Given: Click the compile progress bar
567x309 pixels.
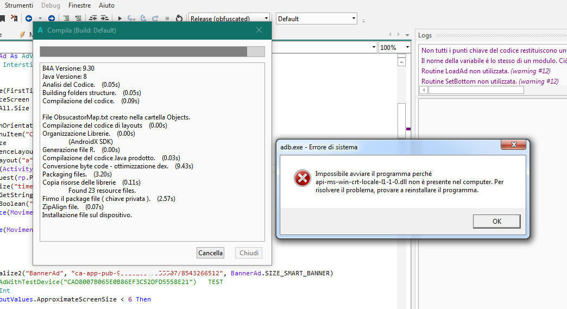Looking at the screenshot, I should point(152,52).
